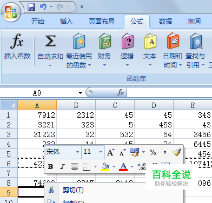The height and width of the screenshot is (203, 212).
Task: Open the 财务 functions book
Action: 104,50
